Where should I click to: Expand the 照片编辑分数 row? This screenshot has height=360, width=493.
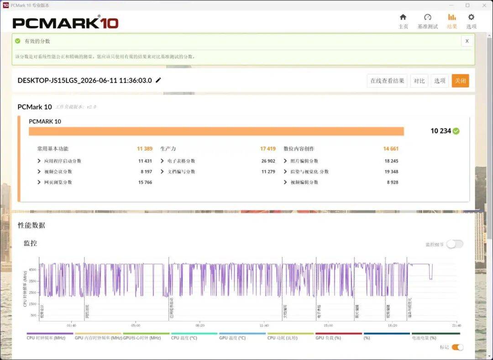click(x=301, y=161)
